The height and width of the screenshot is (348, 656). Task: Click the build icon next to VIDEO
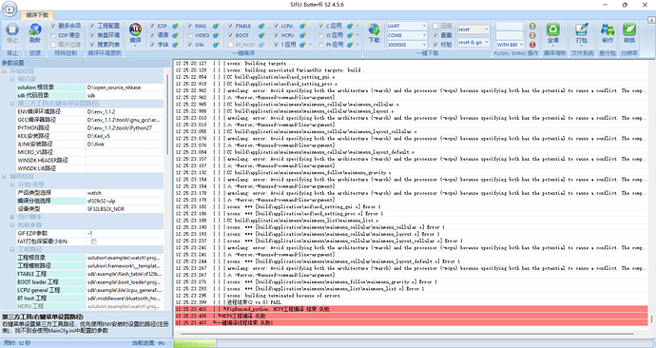pos(216,35)
